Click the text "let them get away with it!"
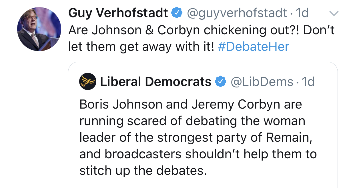Screen dimensions: 355x188 point(141,47)
